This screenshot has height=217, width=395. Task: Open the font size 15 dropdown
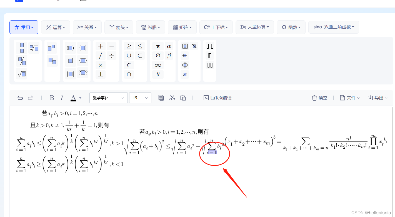coord(140,98)
